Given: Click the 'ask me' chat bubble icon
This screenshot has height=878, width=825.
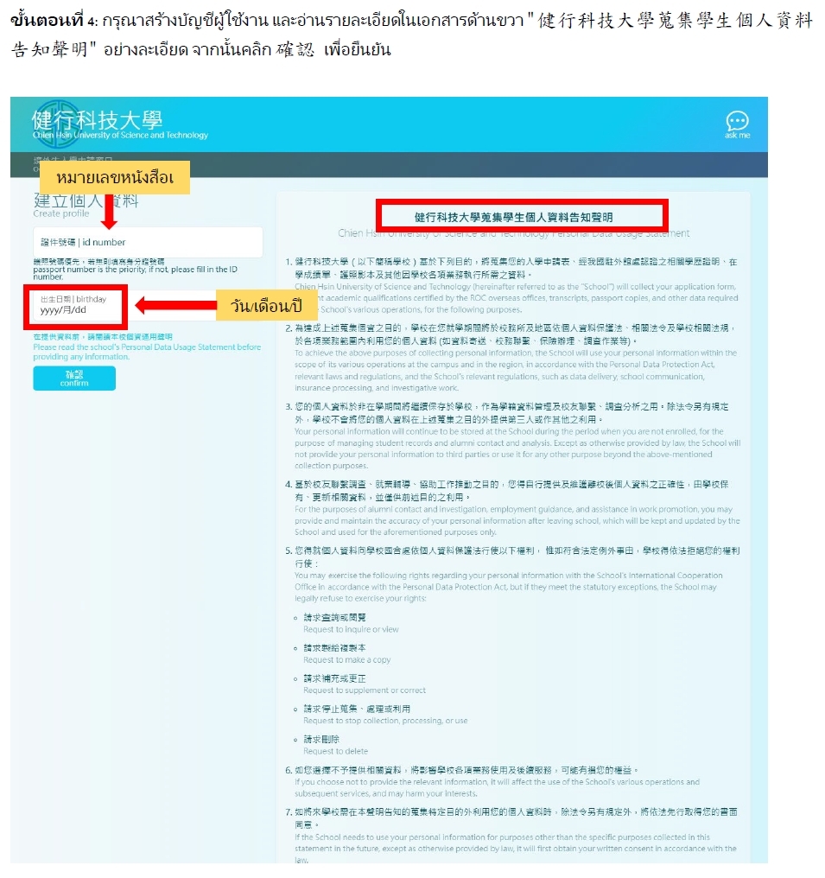Looking at the screenshot, I should 737,124.
